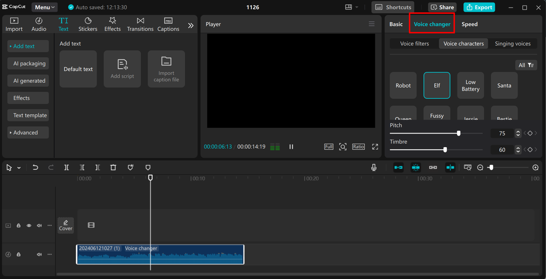Start voice recording with microphone icon

tap(374, 168)
